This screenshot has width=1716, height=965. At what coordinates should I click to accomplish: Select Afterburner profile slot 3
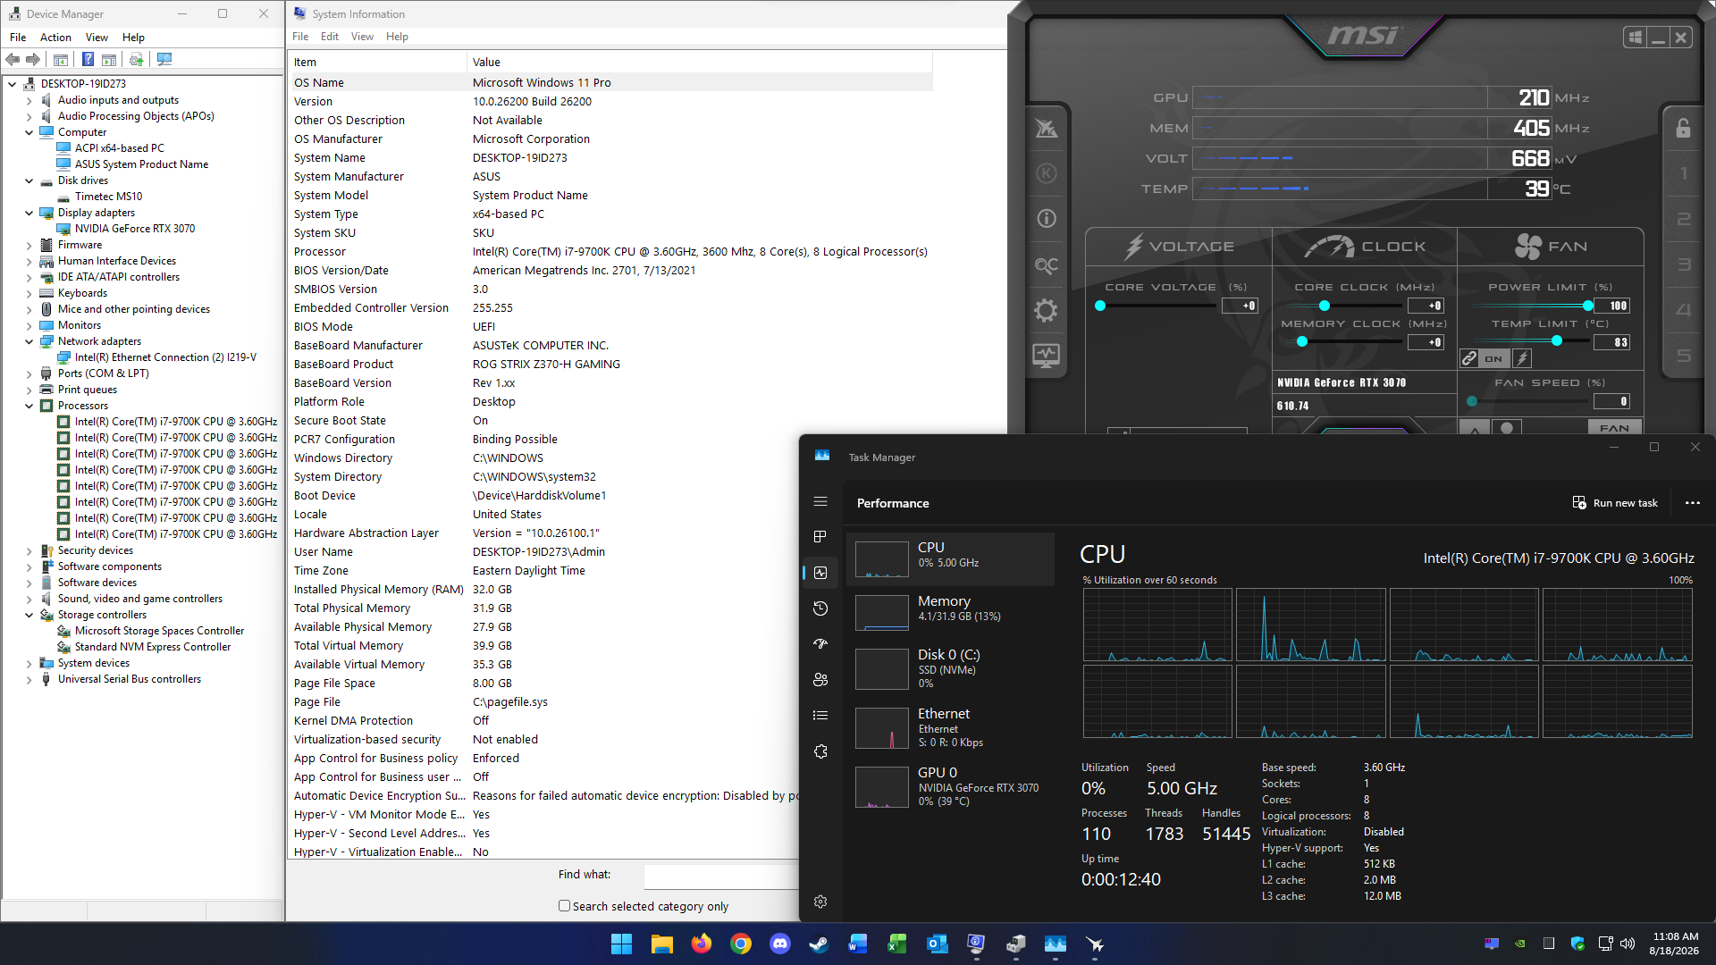[1683, 264]
